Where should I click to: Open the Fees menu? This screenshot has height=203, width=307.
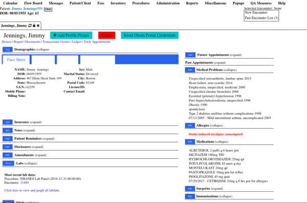(101, 3)
